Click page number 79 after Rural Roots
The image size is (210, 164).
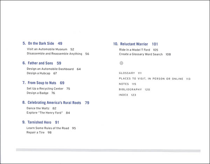(x=87, y=103)
